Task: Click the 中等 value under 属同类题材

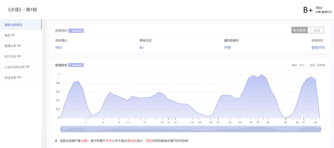Action: pos(227,47)
